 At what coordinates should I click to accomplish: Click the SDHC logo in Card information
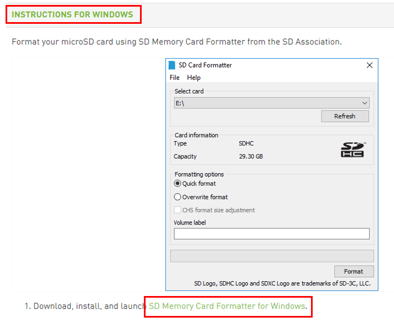(353, 150)
